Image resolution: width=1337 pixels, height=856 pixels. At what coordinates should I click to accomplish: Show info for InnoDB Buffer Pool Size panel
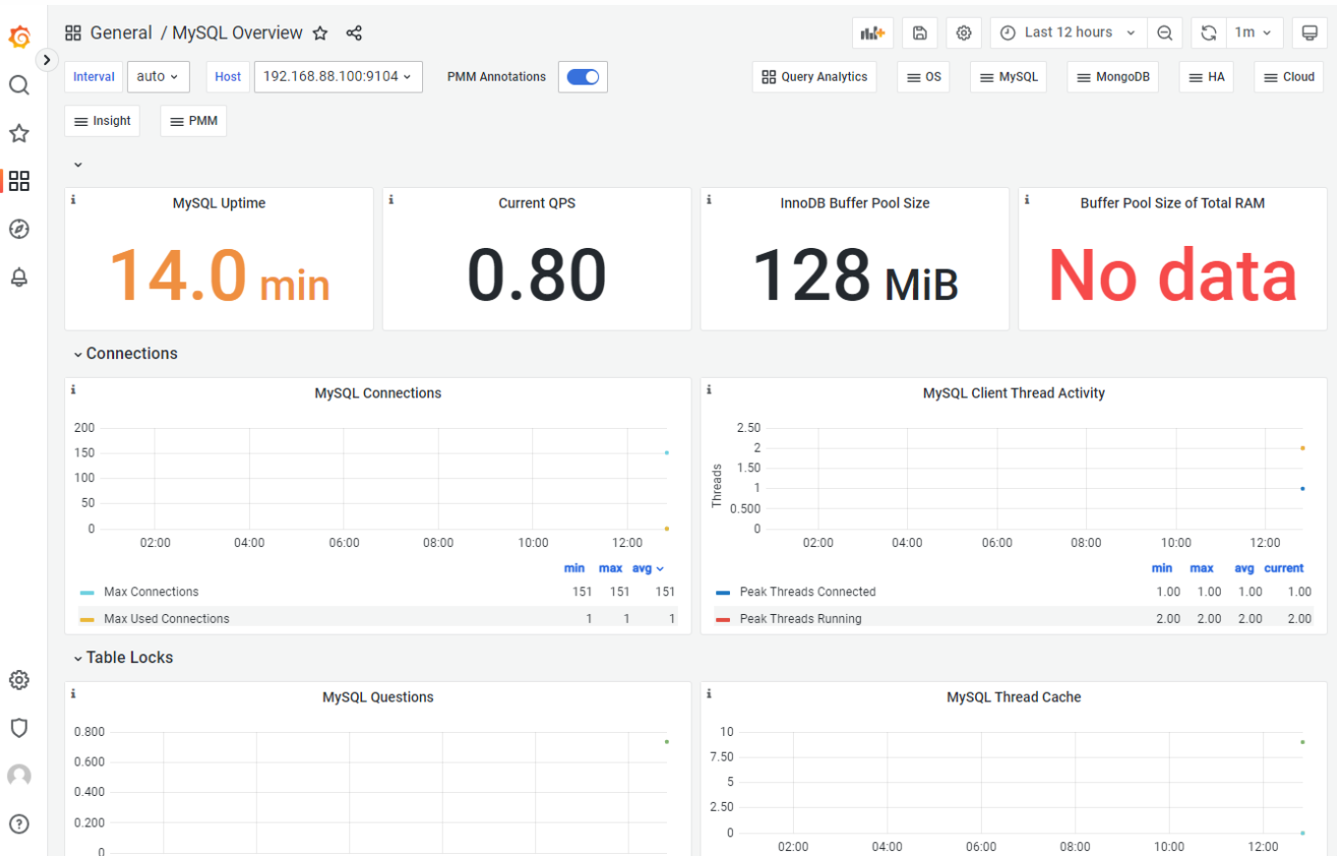coord(709,200)
